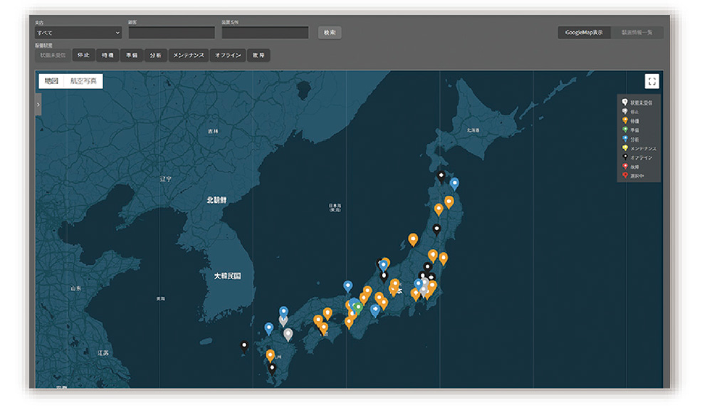Toggle the オフライン status filter
Screen dimensions: 712x413
(228, 56)
